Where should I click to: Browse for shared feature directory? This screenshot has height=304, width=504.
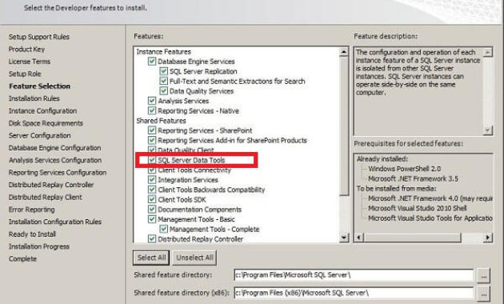pos(483,276)
